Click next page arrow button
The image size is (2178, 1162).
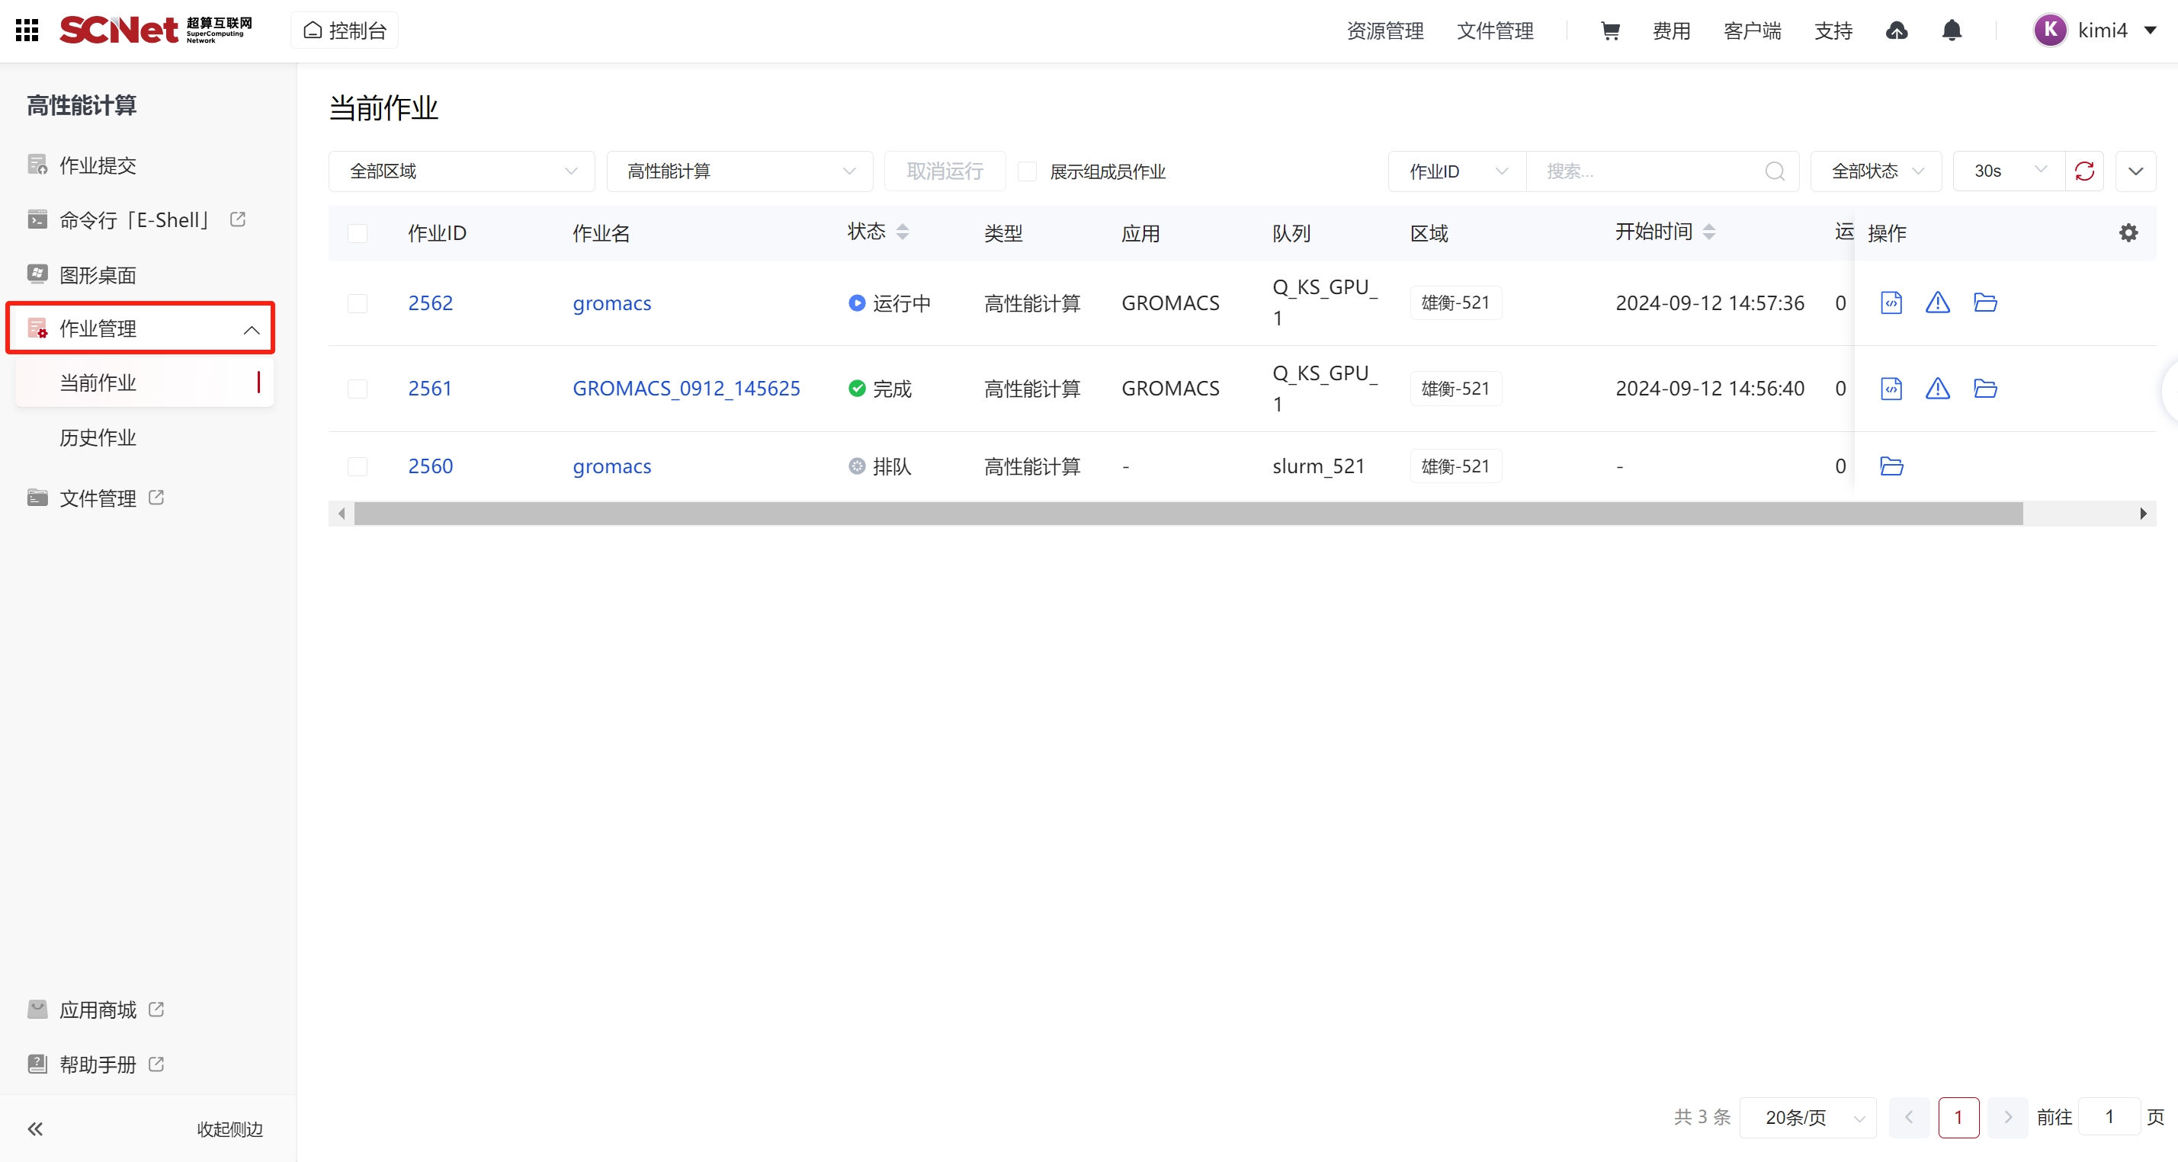coord(2007,1117)
